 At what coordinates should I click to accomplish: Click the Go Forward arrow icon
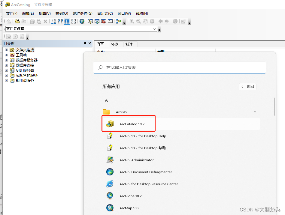tap(167, 21)
